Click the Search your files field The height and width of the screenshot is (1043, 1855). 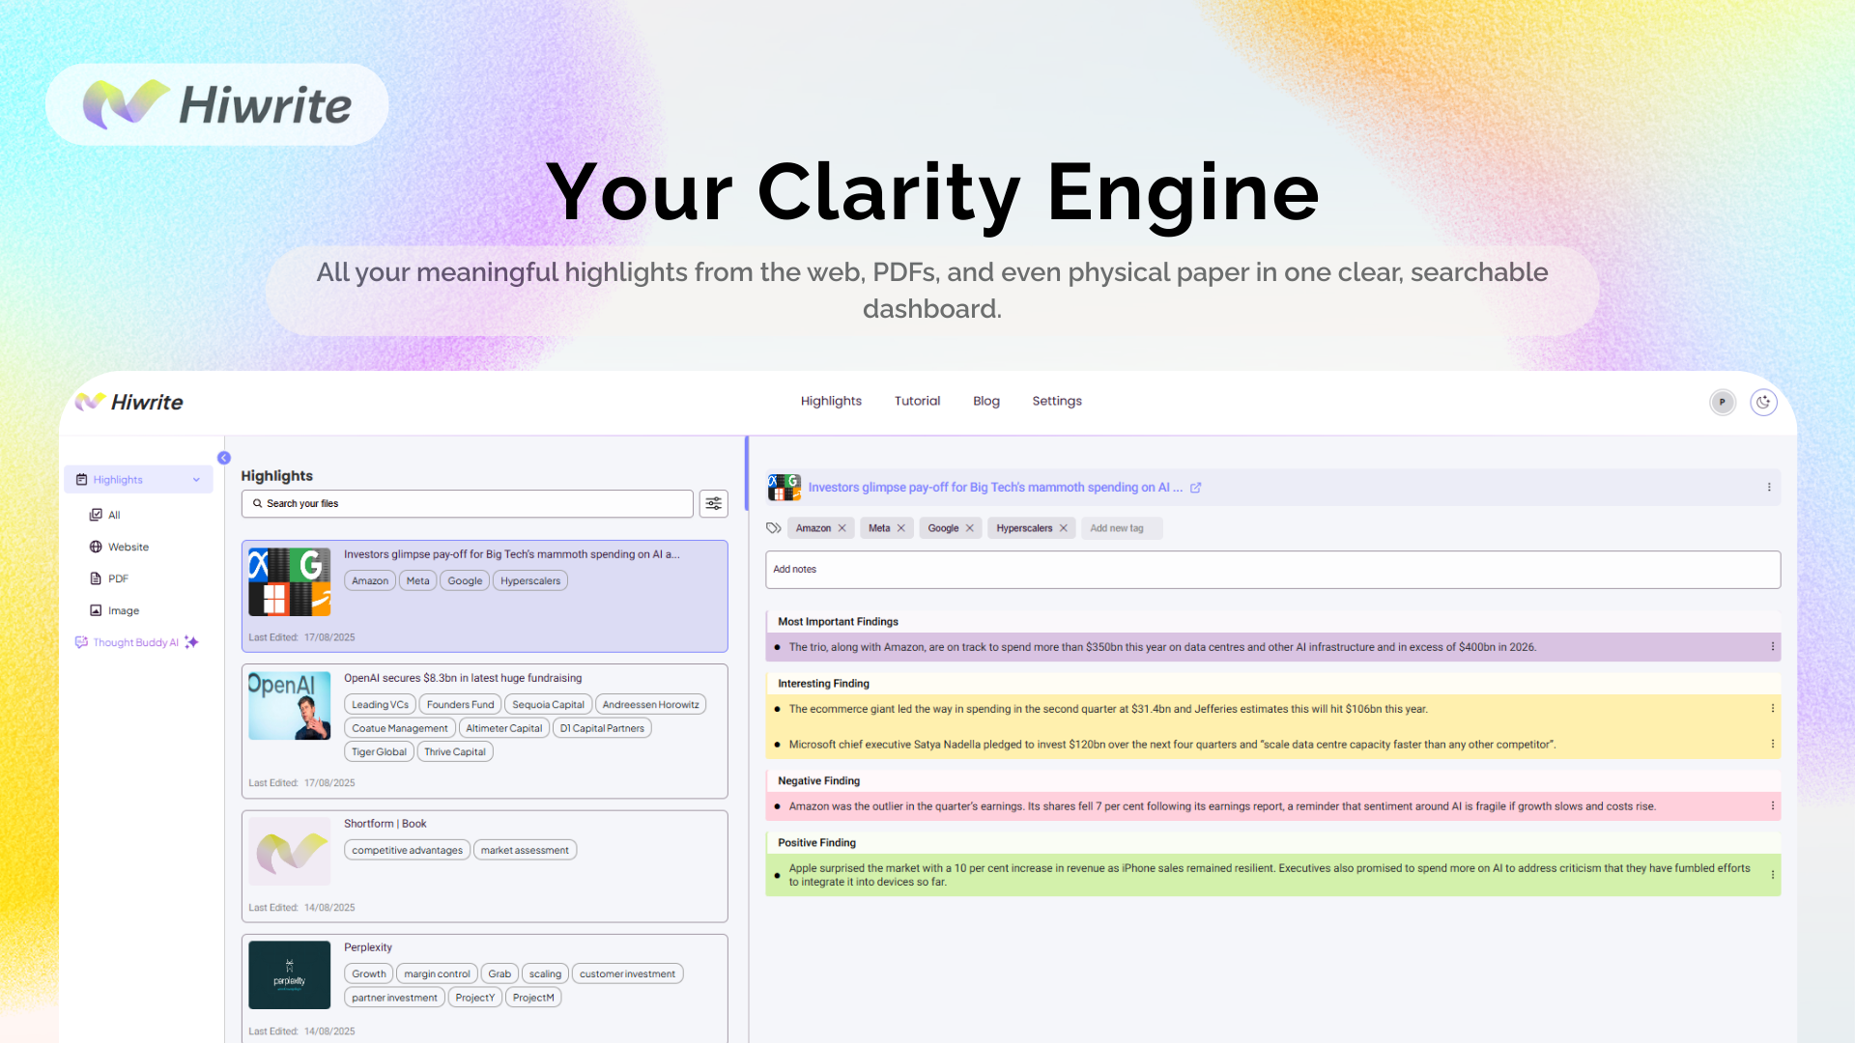tap(467, 503)
